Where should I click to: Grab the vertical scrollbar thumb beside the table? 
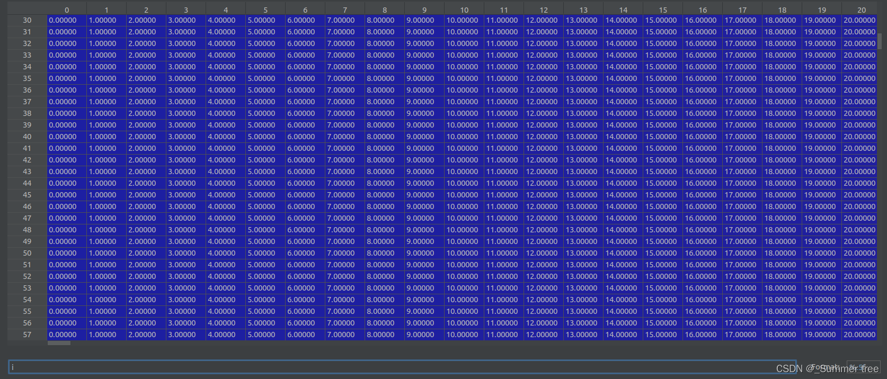point(880,41)
